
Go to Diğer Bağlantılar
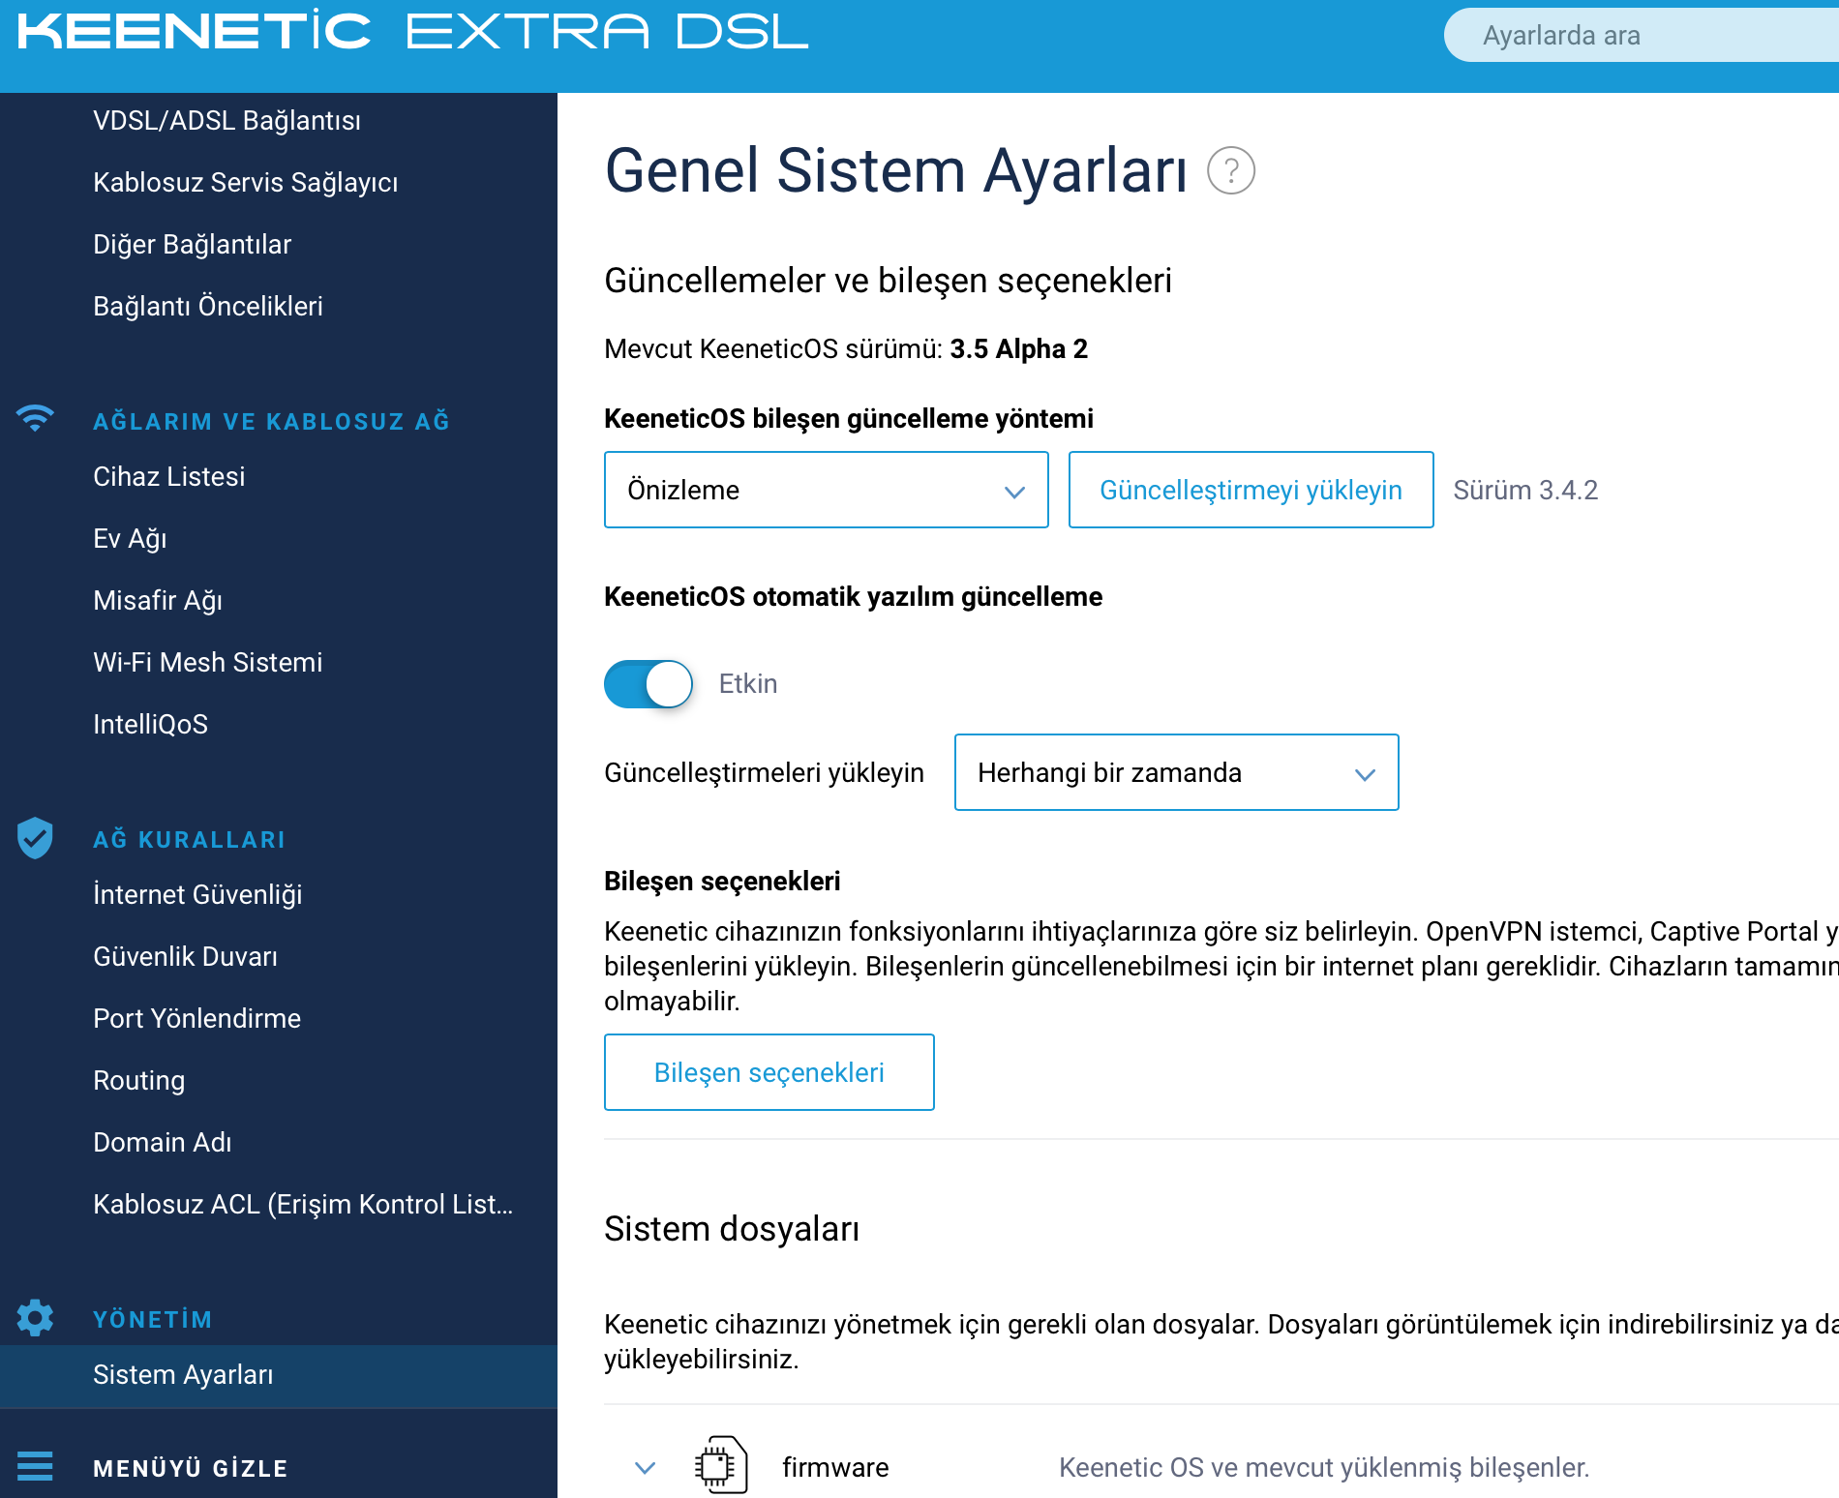tap(192, 244)
